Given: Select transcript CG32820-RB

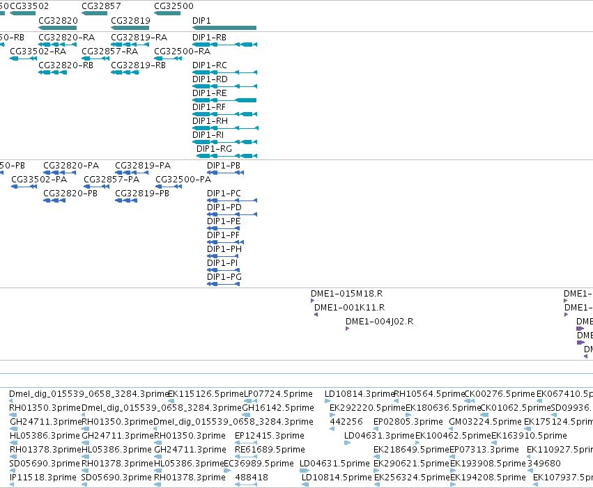Looking at the screenshot, I should (x=52, y=72).
